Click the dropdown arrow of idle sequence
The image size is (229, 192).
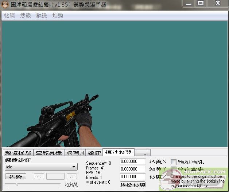[x=74, y=167]
